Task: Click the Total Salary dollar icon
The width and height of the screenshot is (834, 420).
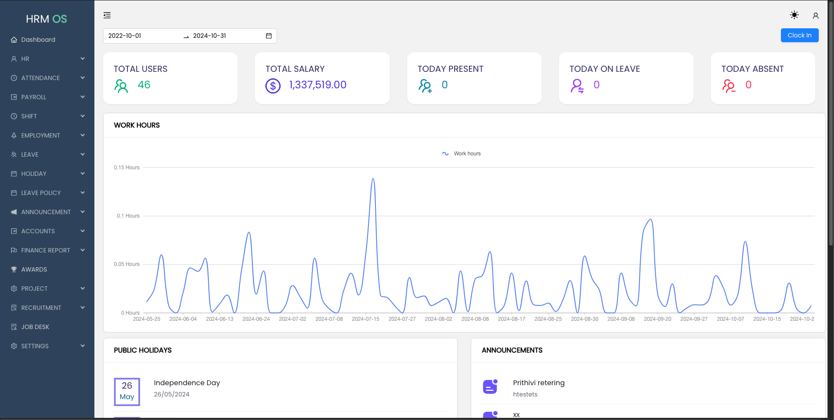Action: click(x=273, y=86)
